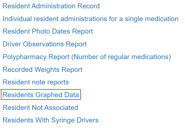Click 'single medication' text in administrations link
The height and width of the screenshot is (128, 185).
[x=152, y=19]
